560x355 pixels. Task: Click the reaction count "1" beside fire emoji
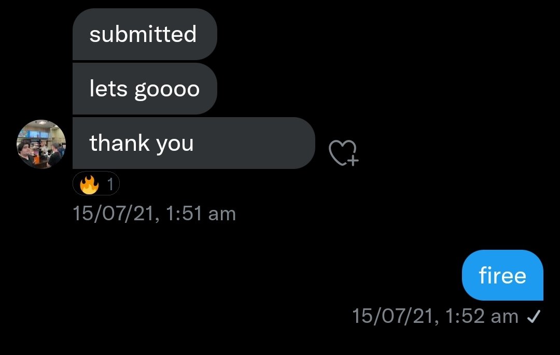click(x=110, y=183)
